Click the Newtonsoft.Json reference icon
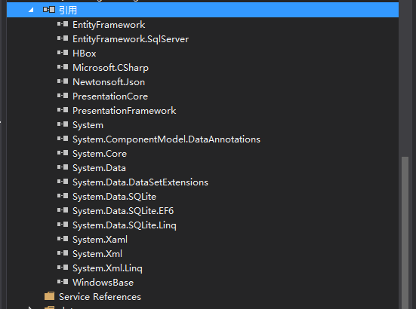 tap(63, 81)
